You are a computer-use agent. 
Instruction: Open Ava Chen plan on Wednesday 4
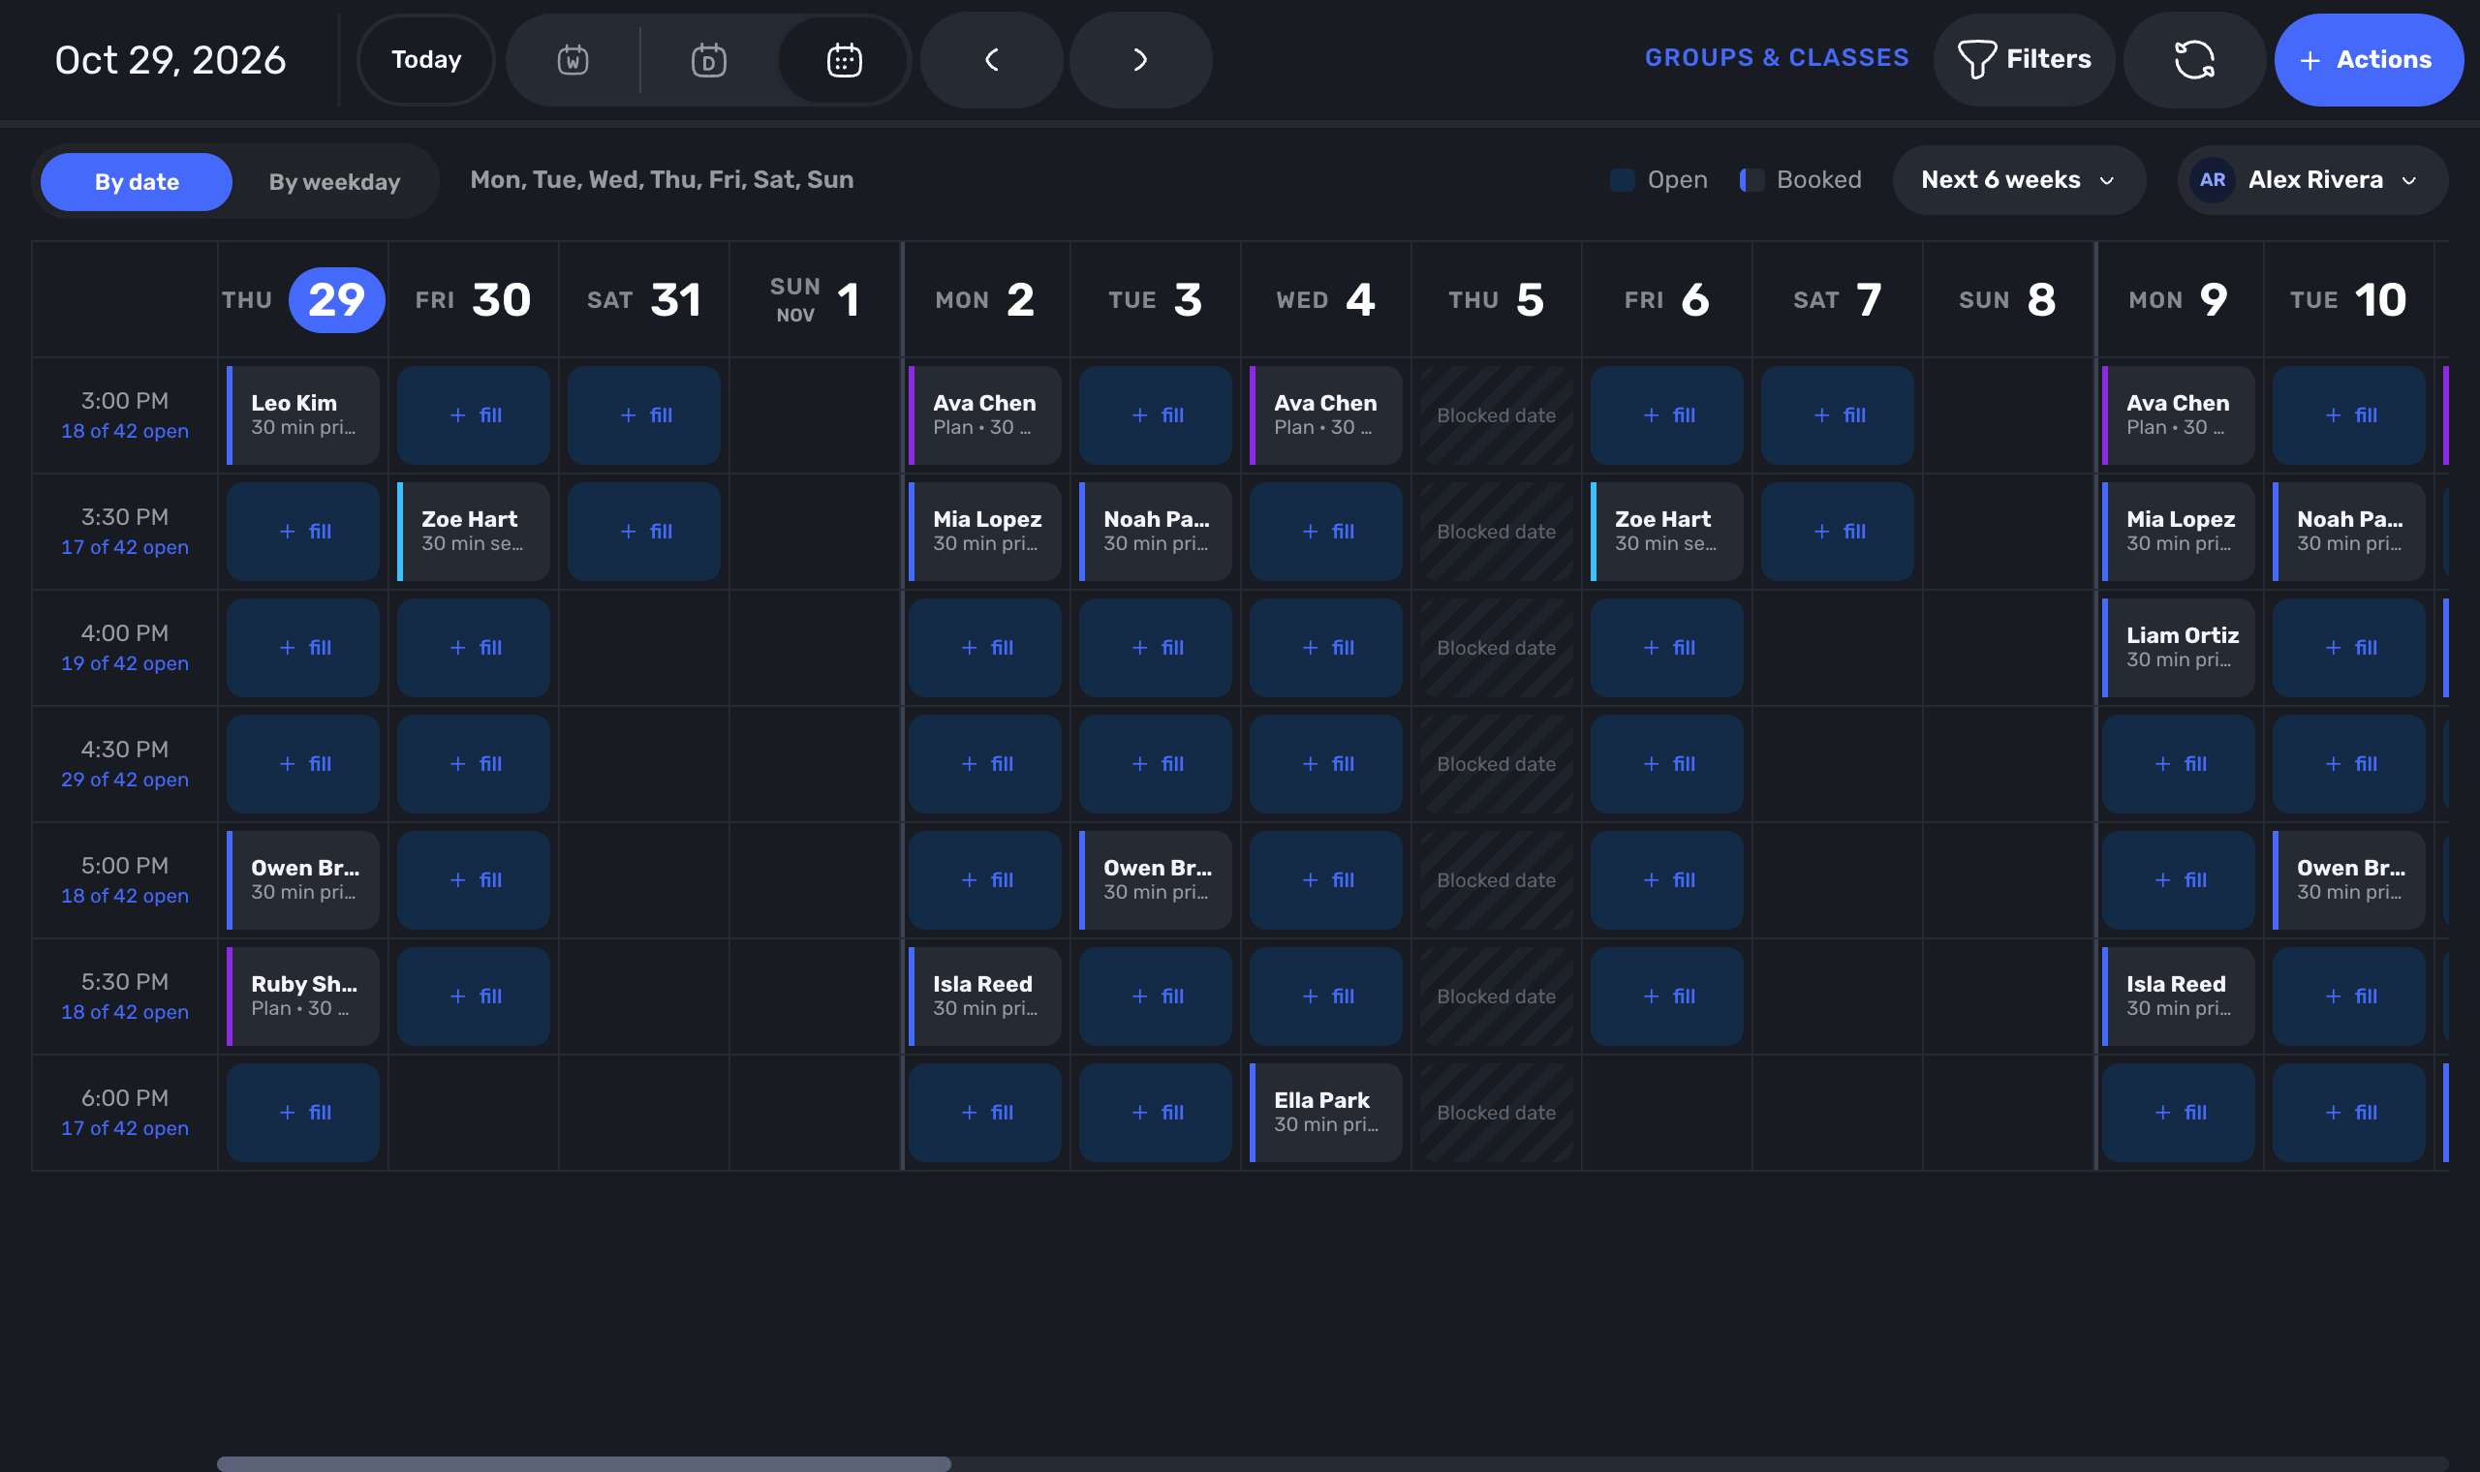[x=1325, y=414]
